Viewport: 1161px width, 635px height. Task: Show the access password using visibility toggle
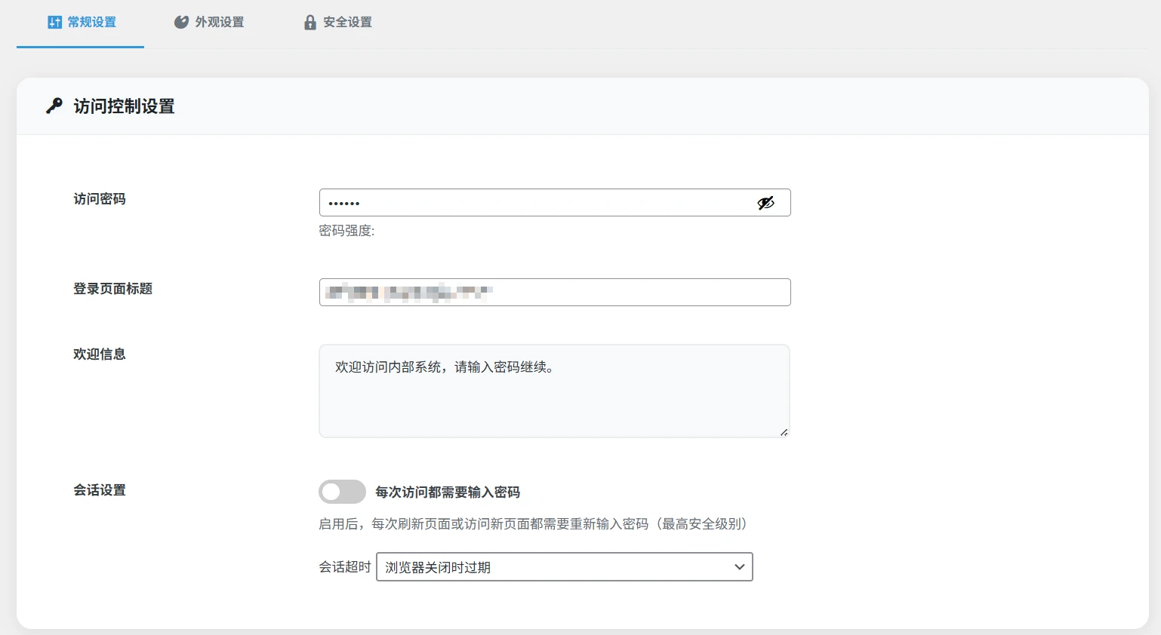(765, 202)
